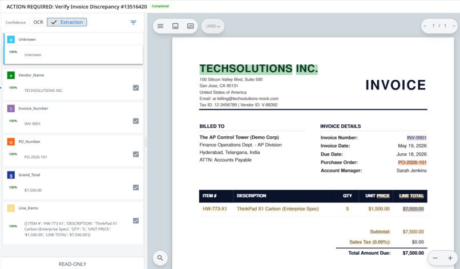Click the HW-773-X1 item number cell
Viewport: 460px width, 269px height.
(215, 209)
